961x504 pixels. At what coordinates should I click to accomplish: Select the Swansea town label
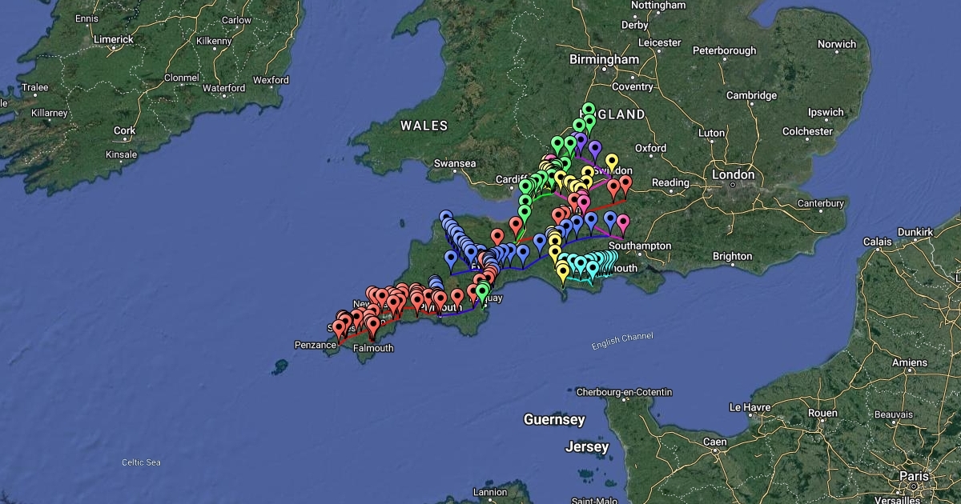click(x=455, y=163)
